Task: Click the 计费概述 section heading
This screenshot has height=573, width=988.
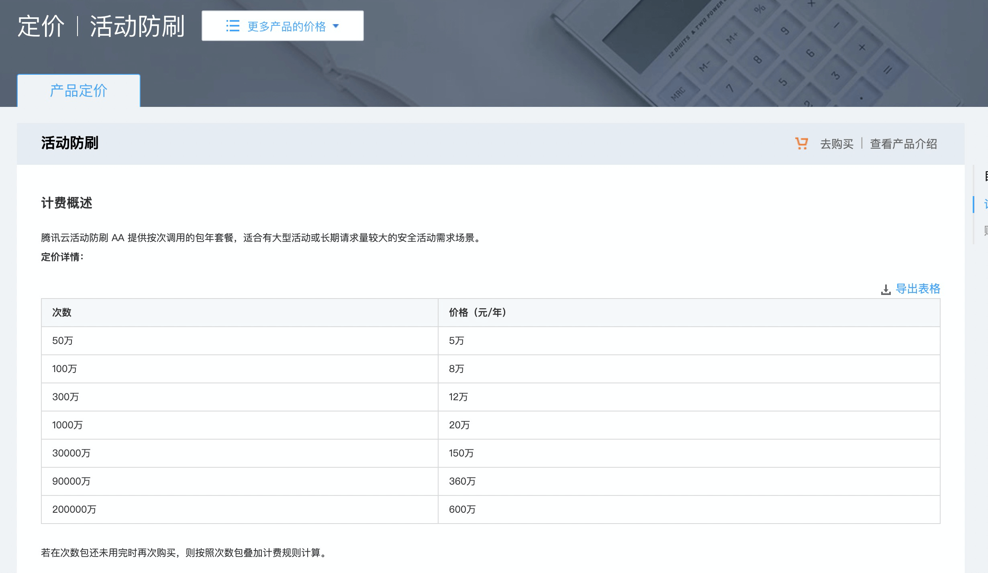Action: click(x=67, y=203)
